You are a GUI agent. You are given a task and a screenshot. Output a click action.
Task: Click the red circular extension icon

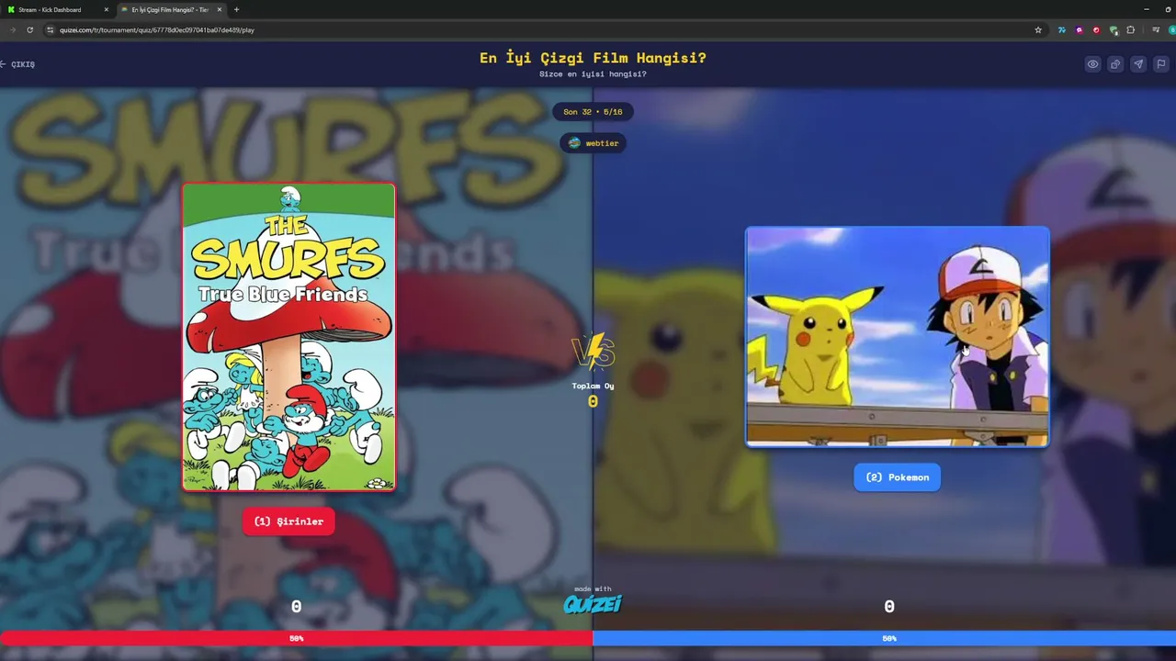pyautogui.click(x=1096, y=29)
